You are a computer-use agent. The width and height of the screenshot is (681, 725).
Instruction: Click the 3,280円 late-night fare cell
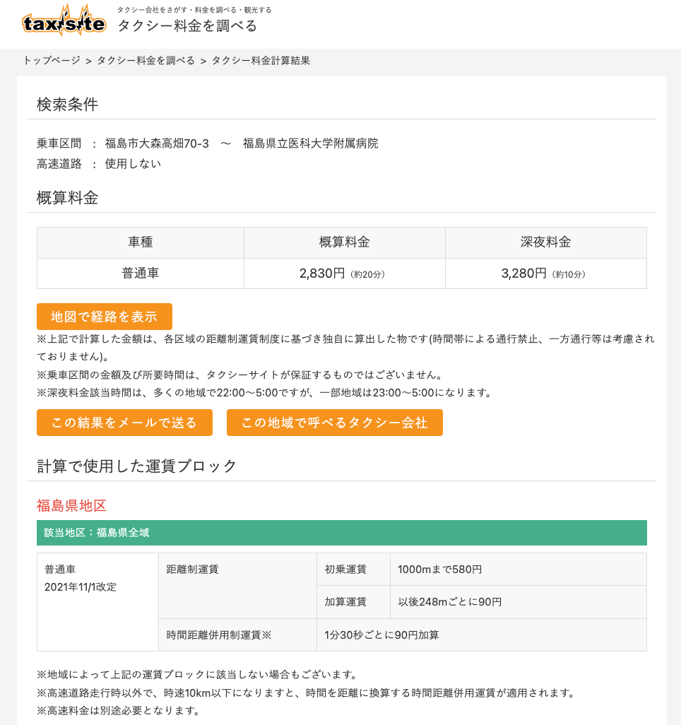[545, 273]
